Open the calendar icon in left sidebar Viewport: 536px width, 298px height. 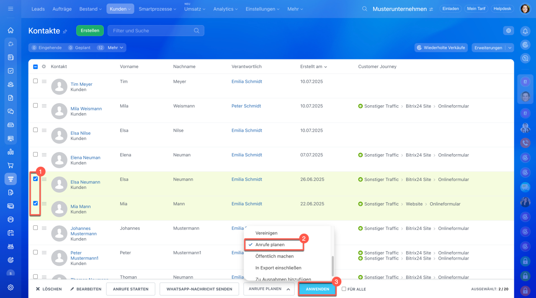11,233
